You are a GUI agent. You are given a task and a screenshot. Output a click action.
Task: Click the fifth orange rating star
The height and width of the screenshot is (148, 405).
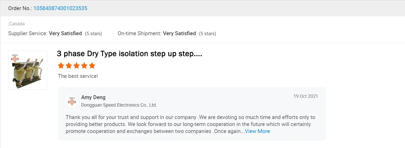click(x=92, y=66)
